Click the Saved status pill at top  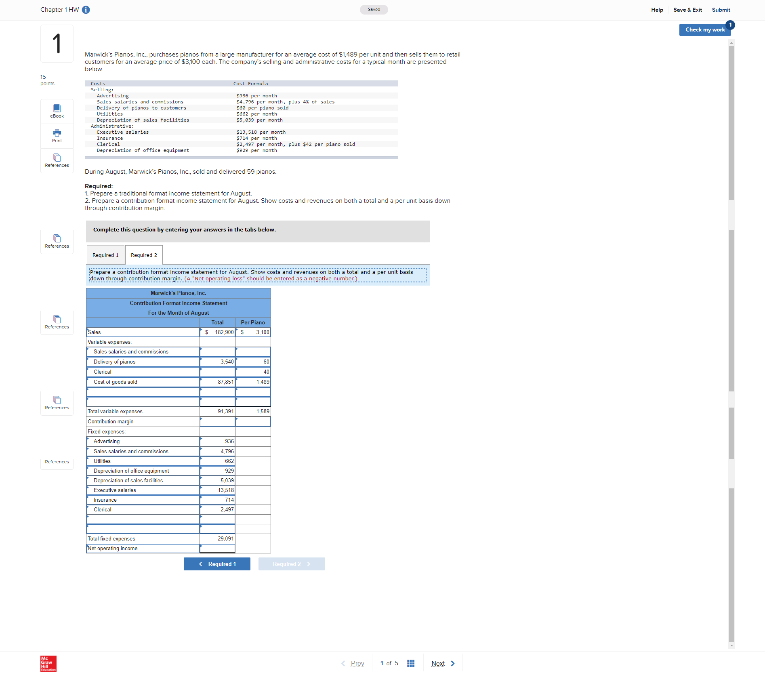click(373, 9)
